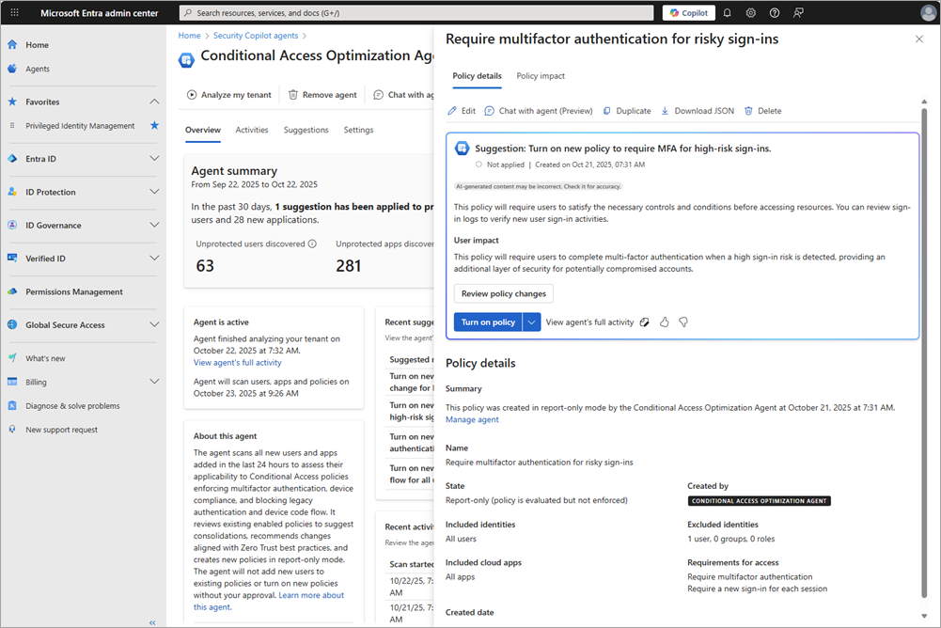The height and width of the screenshot is (628, 941).
Task: Select the Edit pencil icon
Action: click(x=452, y=110)
